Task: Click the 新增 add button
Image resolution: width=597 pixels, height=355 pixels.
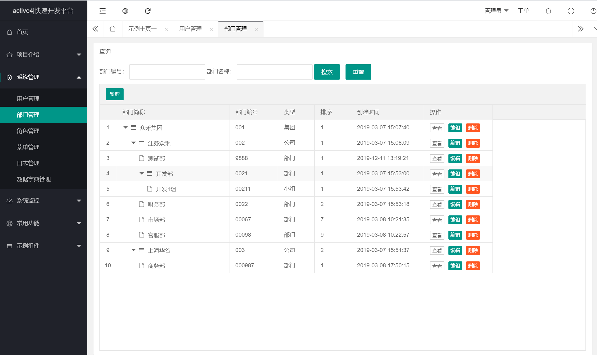Action: click(115, 94)
